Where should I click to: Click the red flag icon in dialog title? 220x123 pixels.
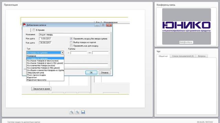(x=24, y=25)
